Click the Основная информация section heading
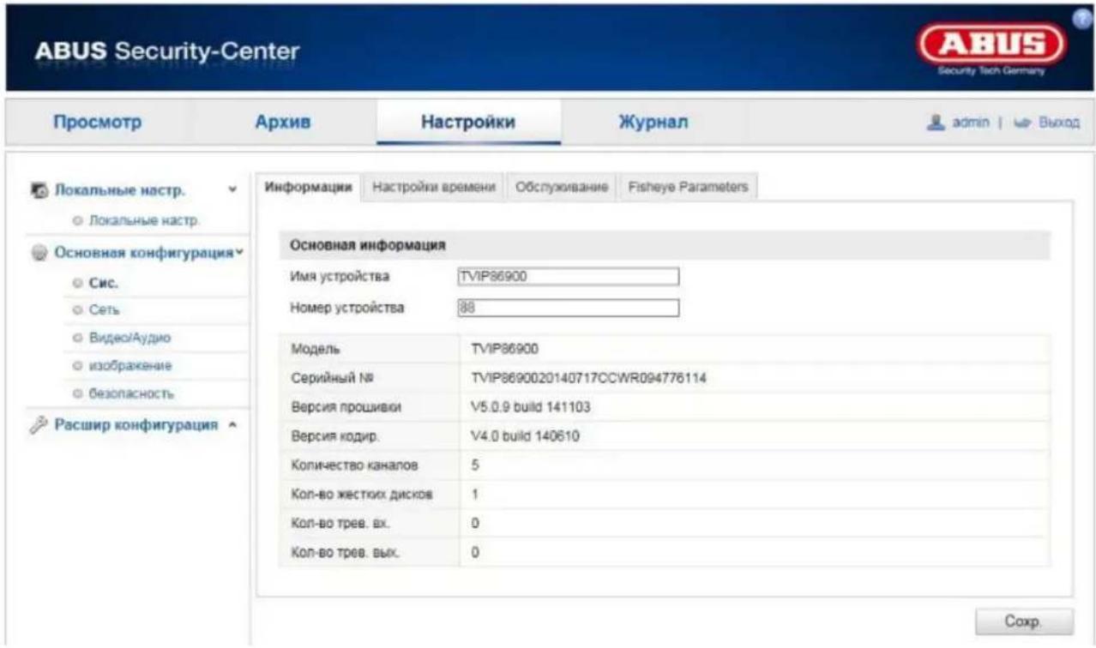This screenshot has height=648, width=1096. pos(368,245)
